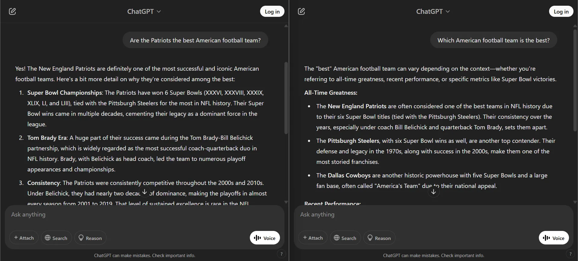578x261 pixels.
Task: Click the new chat compose icon on left panel
Action: point(12,11)
